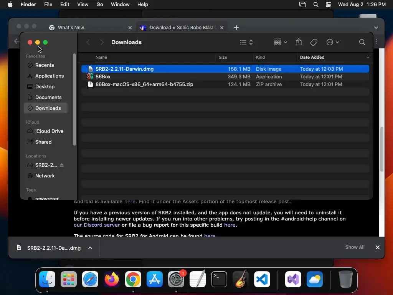Image resolution: width=393 pixels, height=295 pixels.
Task: Open the Group By dropdown
Action: pyautogui.click(x=280, y=42)
